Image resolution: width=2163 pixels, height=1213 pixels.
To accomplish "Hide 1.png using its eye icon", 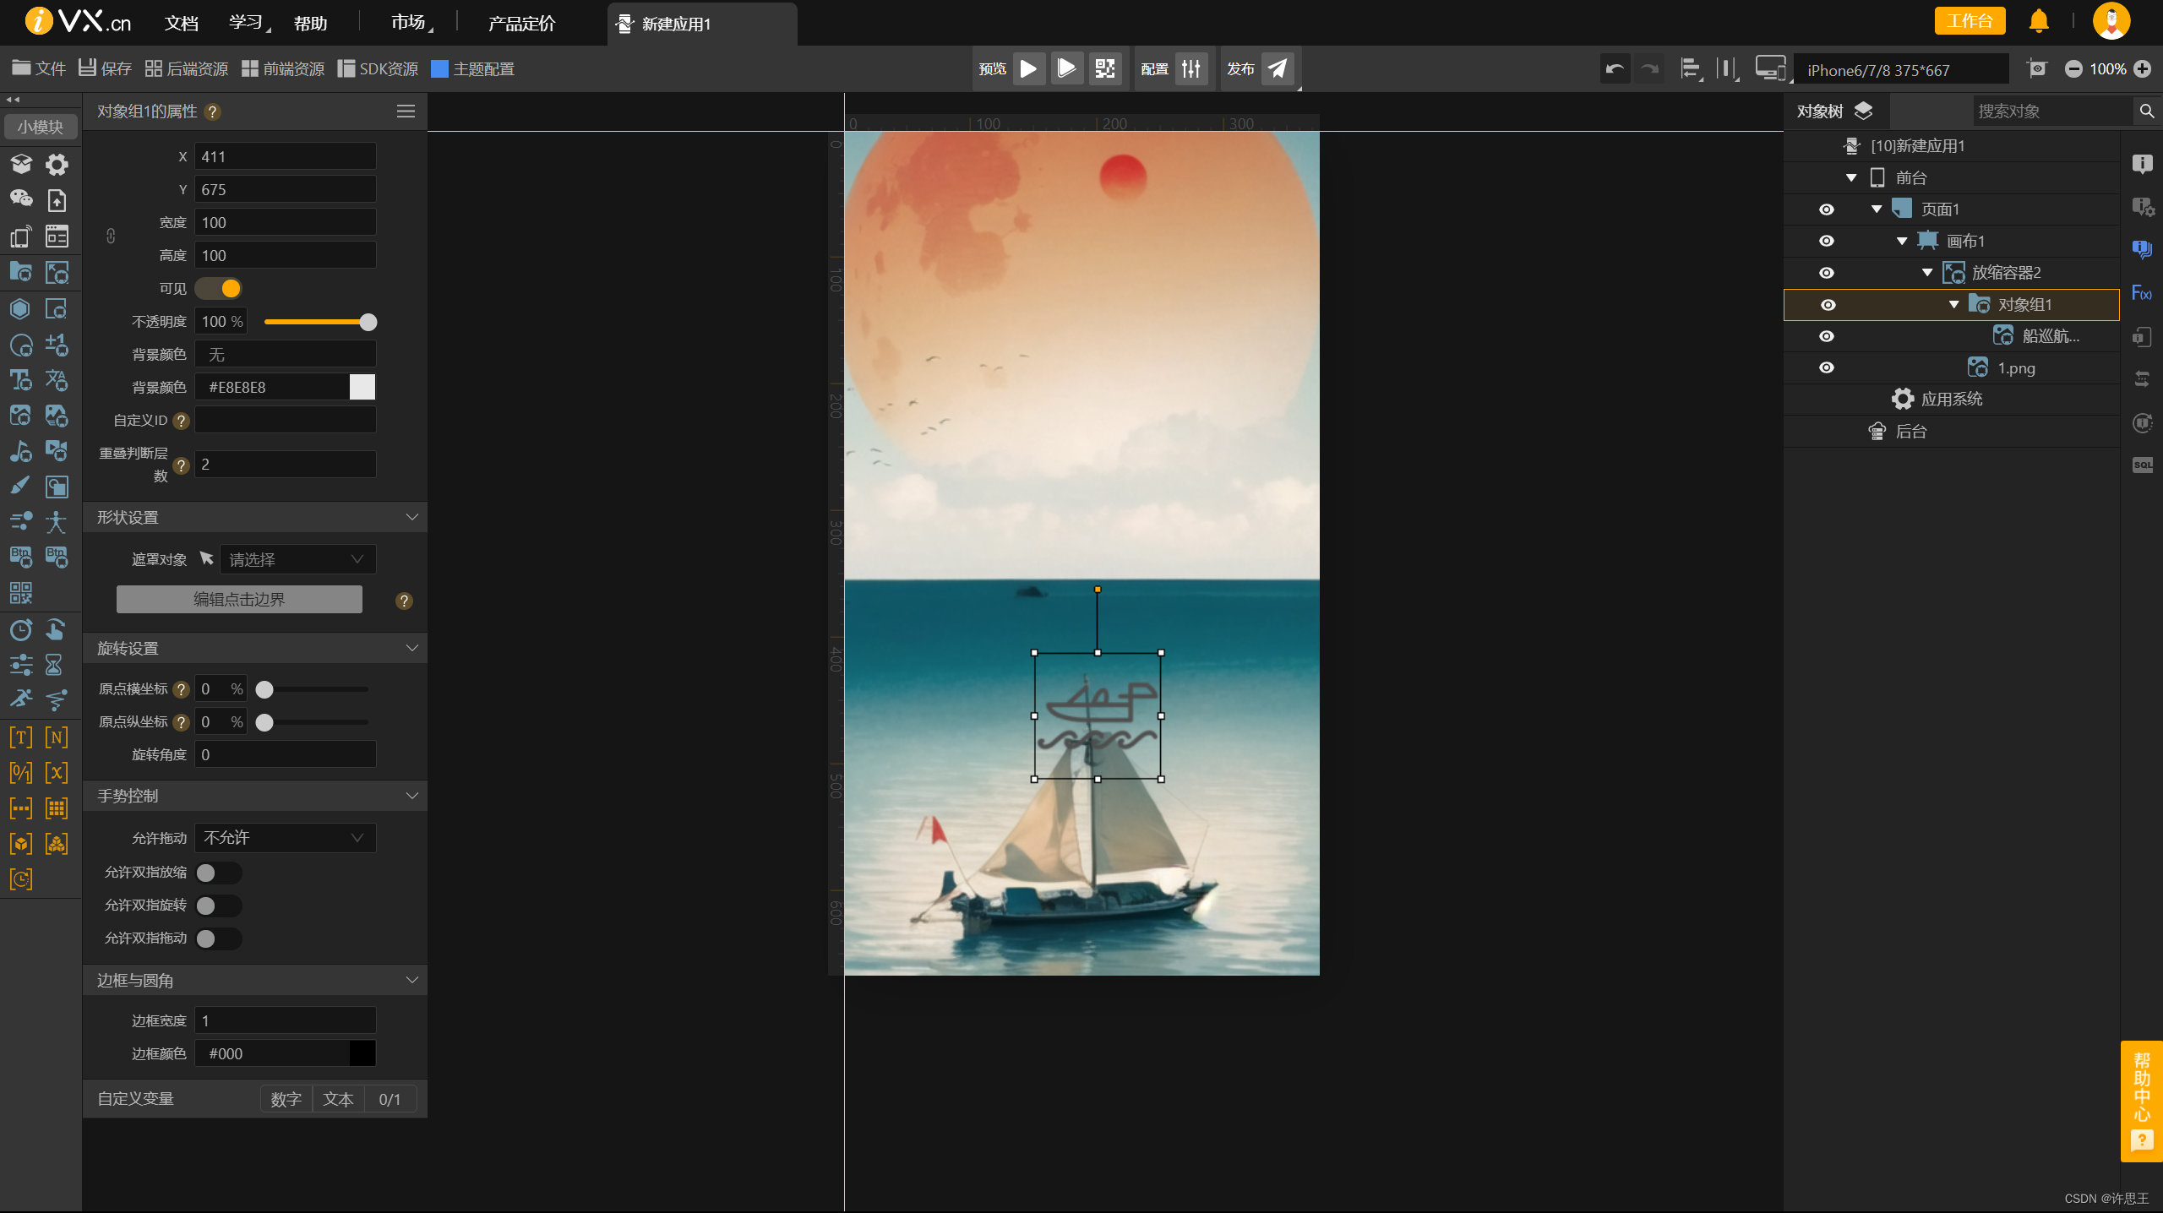I will pyautogui.click(x=1827, y=367).
